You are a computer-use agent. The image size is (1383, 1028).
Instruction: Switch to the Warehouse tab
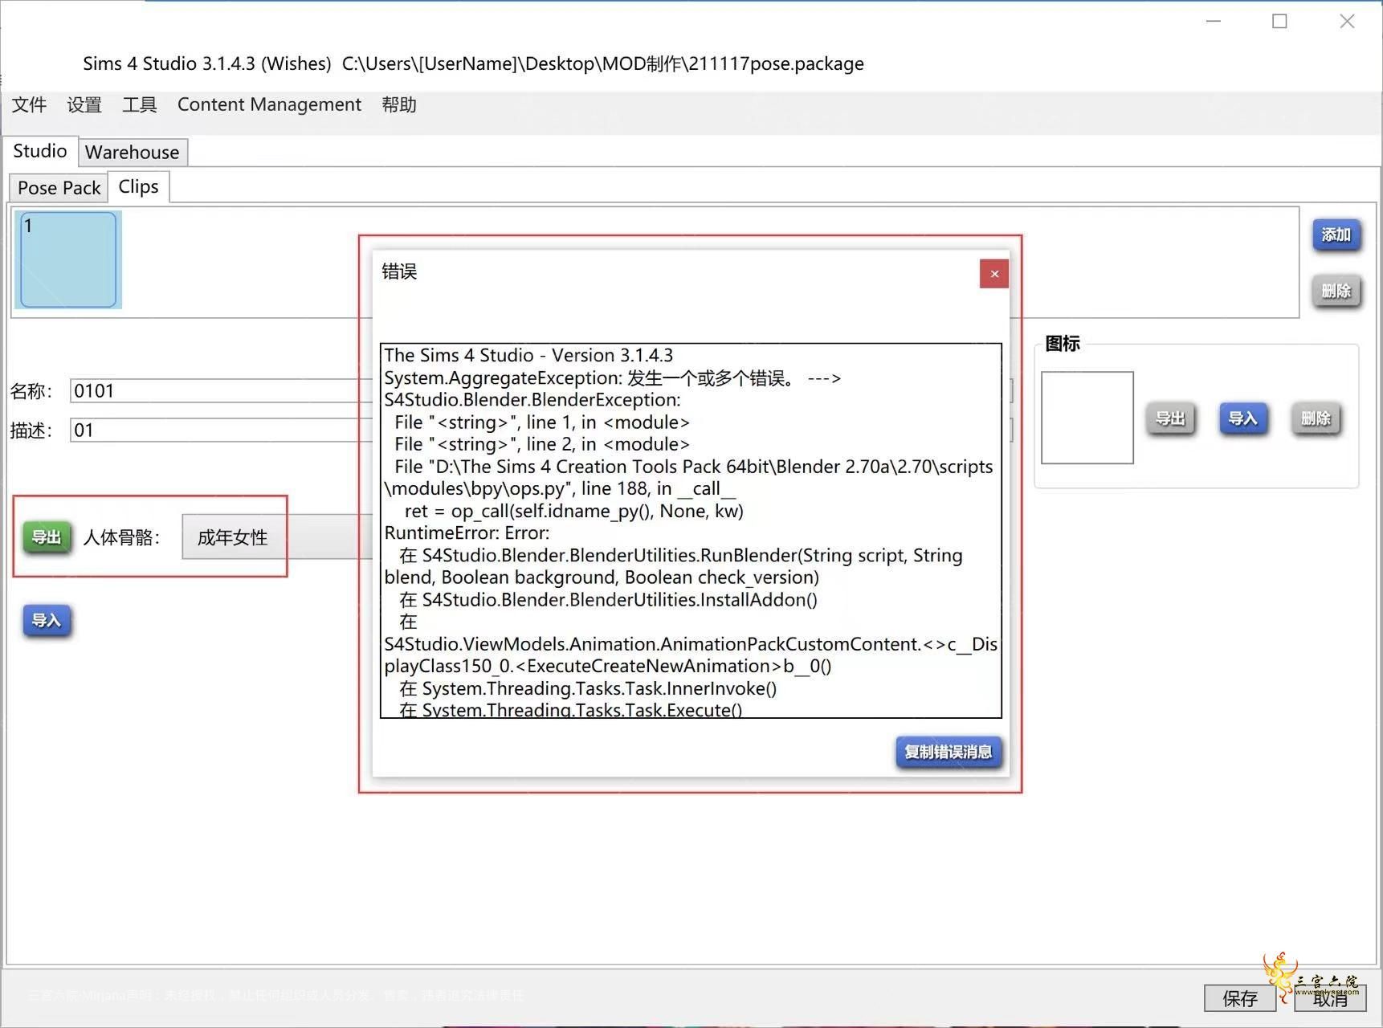[133, 152]
